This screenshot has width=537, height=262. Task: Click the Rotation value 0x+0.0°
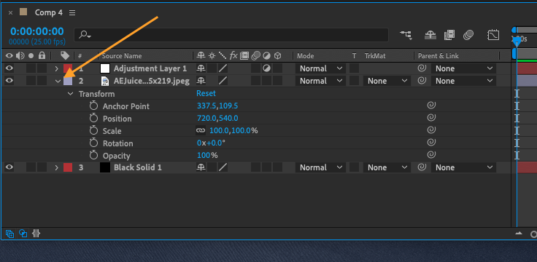(x=211, y=143)
